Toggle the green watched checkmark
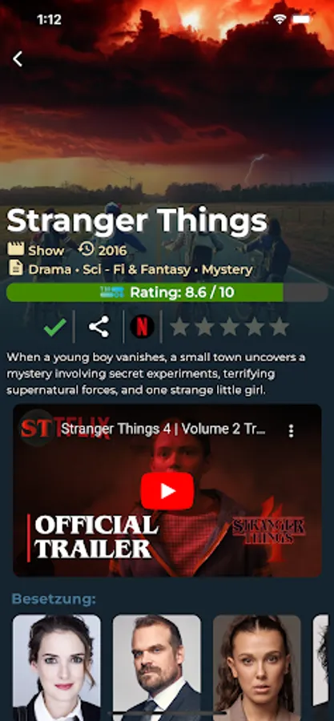Screen dimensions: 334x721 click(x=55, y=327)
